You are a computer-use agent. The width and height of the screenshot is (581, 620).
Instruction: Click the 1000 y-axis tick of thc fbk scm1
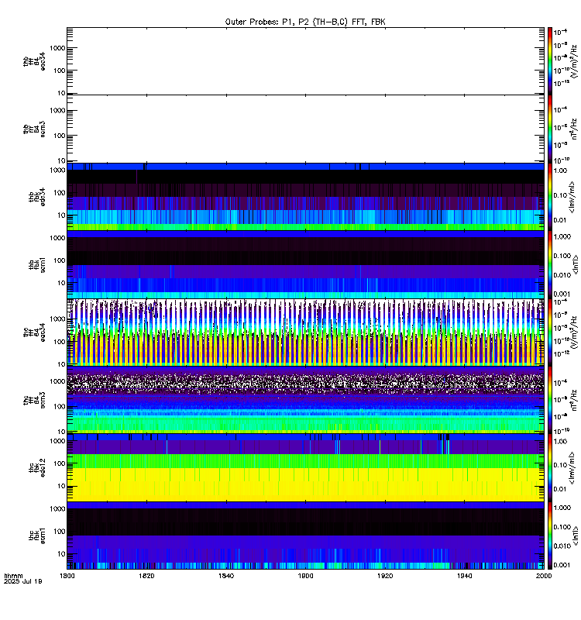(x=57, y=509)
